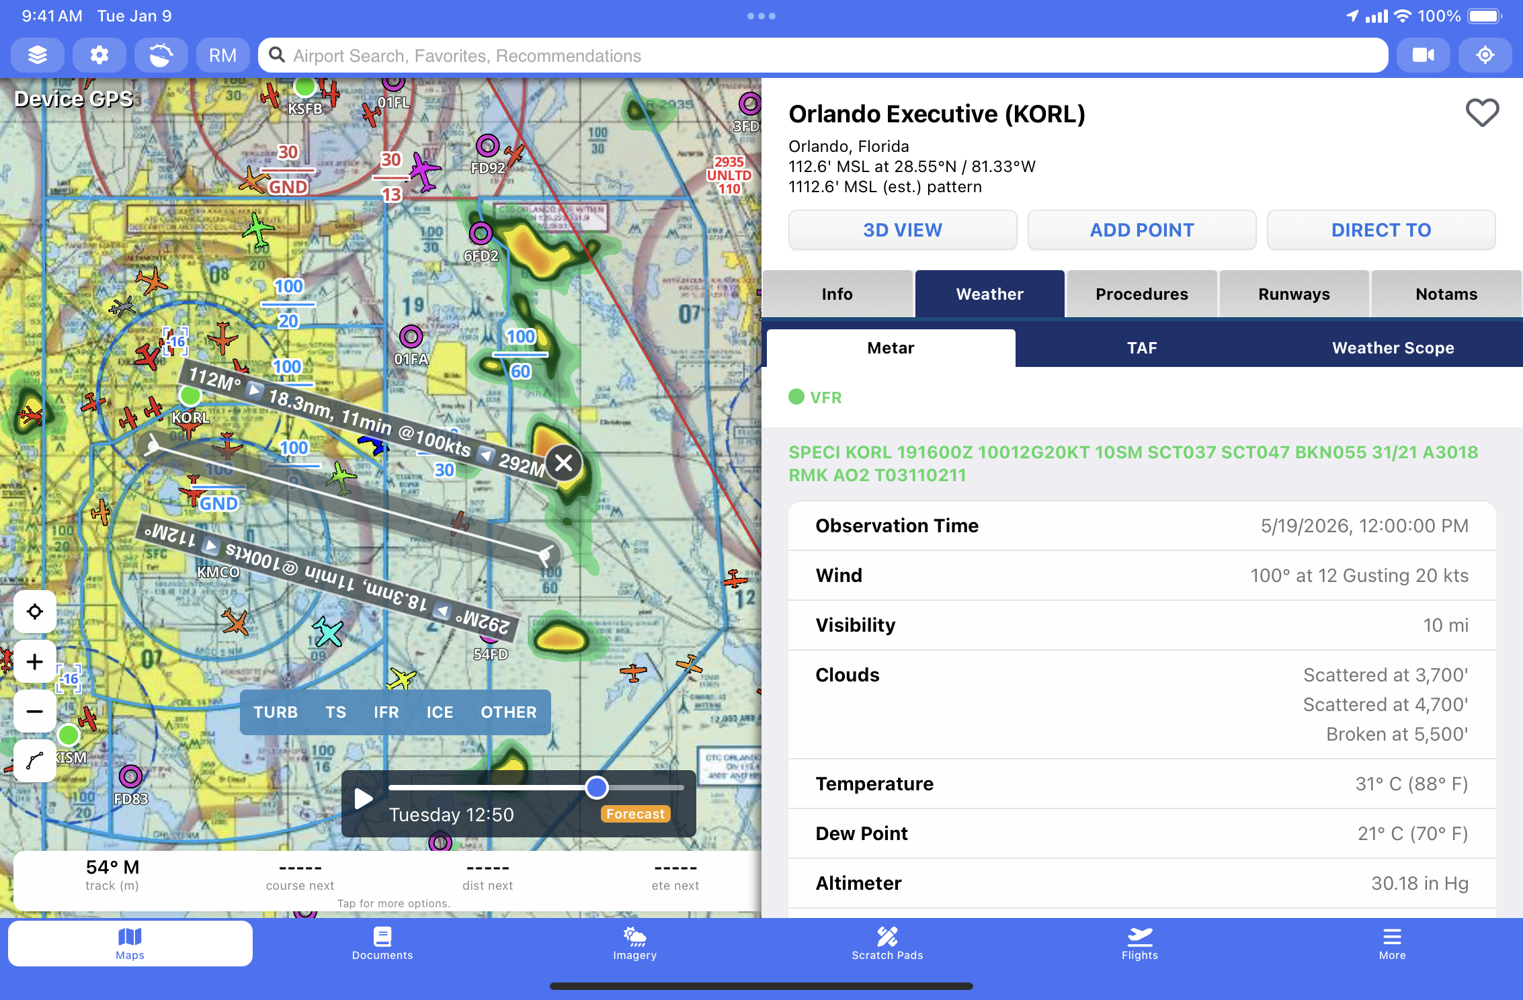Open the map layers menu
Viewport: 1523px width, 1000px height.
click(38, 55)
